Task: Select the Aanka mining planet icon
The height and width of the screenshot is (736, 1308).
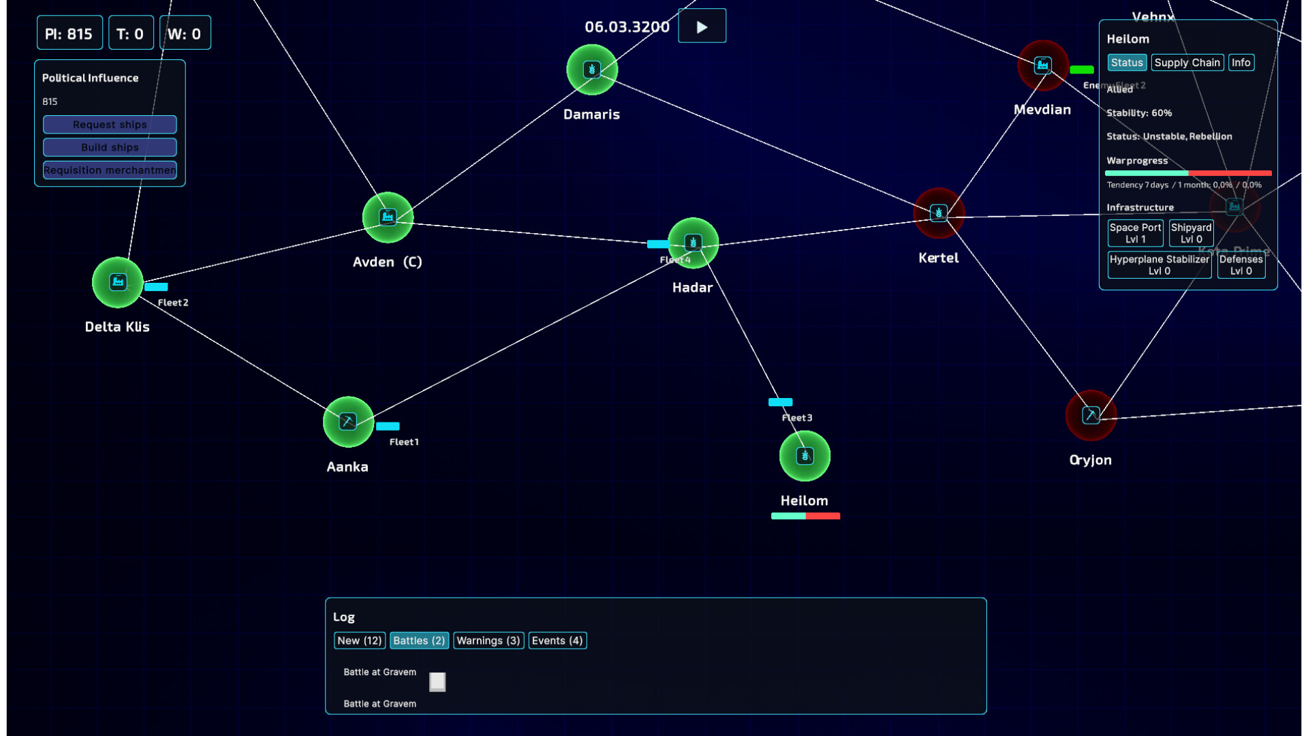Action: (348, 422)
